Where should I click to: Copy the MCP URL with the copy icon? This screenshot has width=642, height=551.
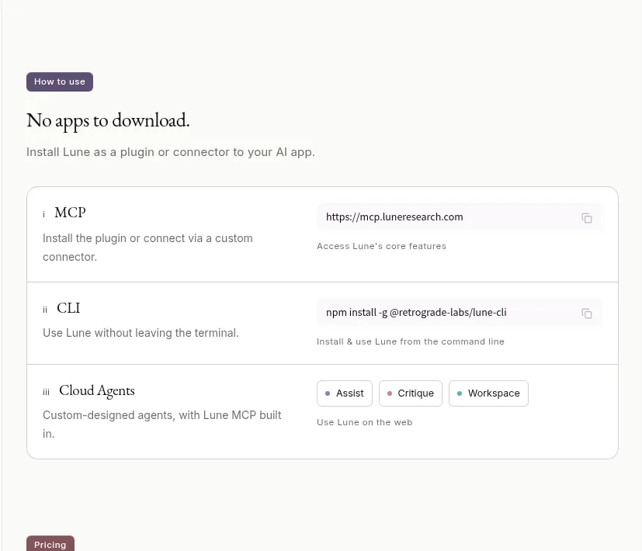pyautogui.click(x=587, y=218)
